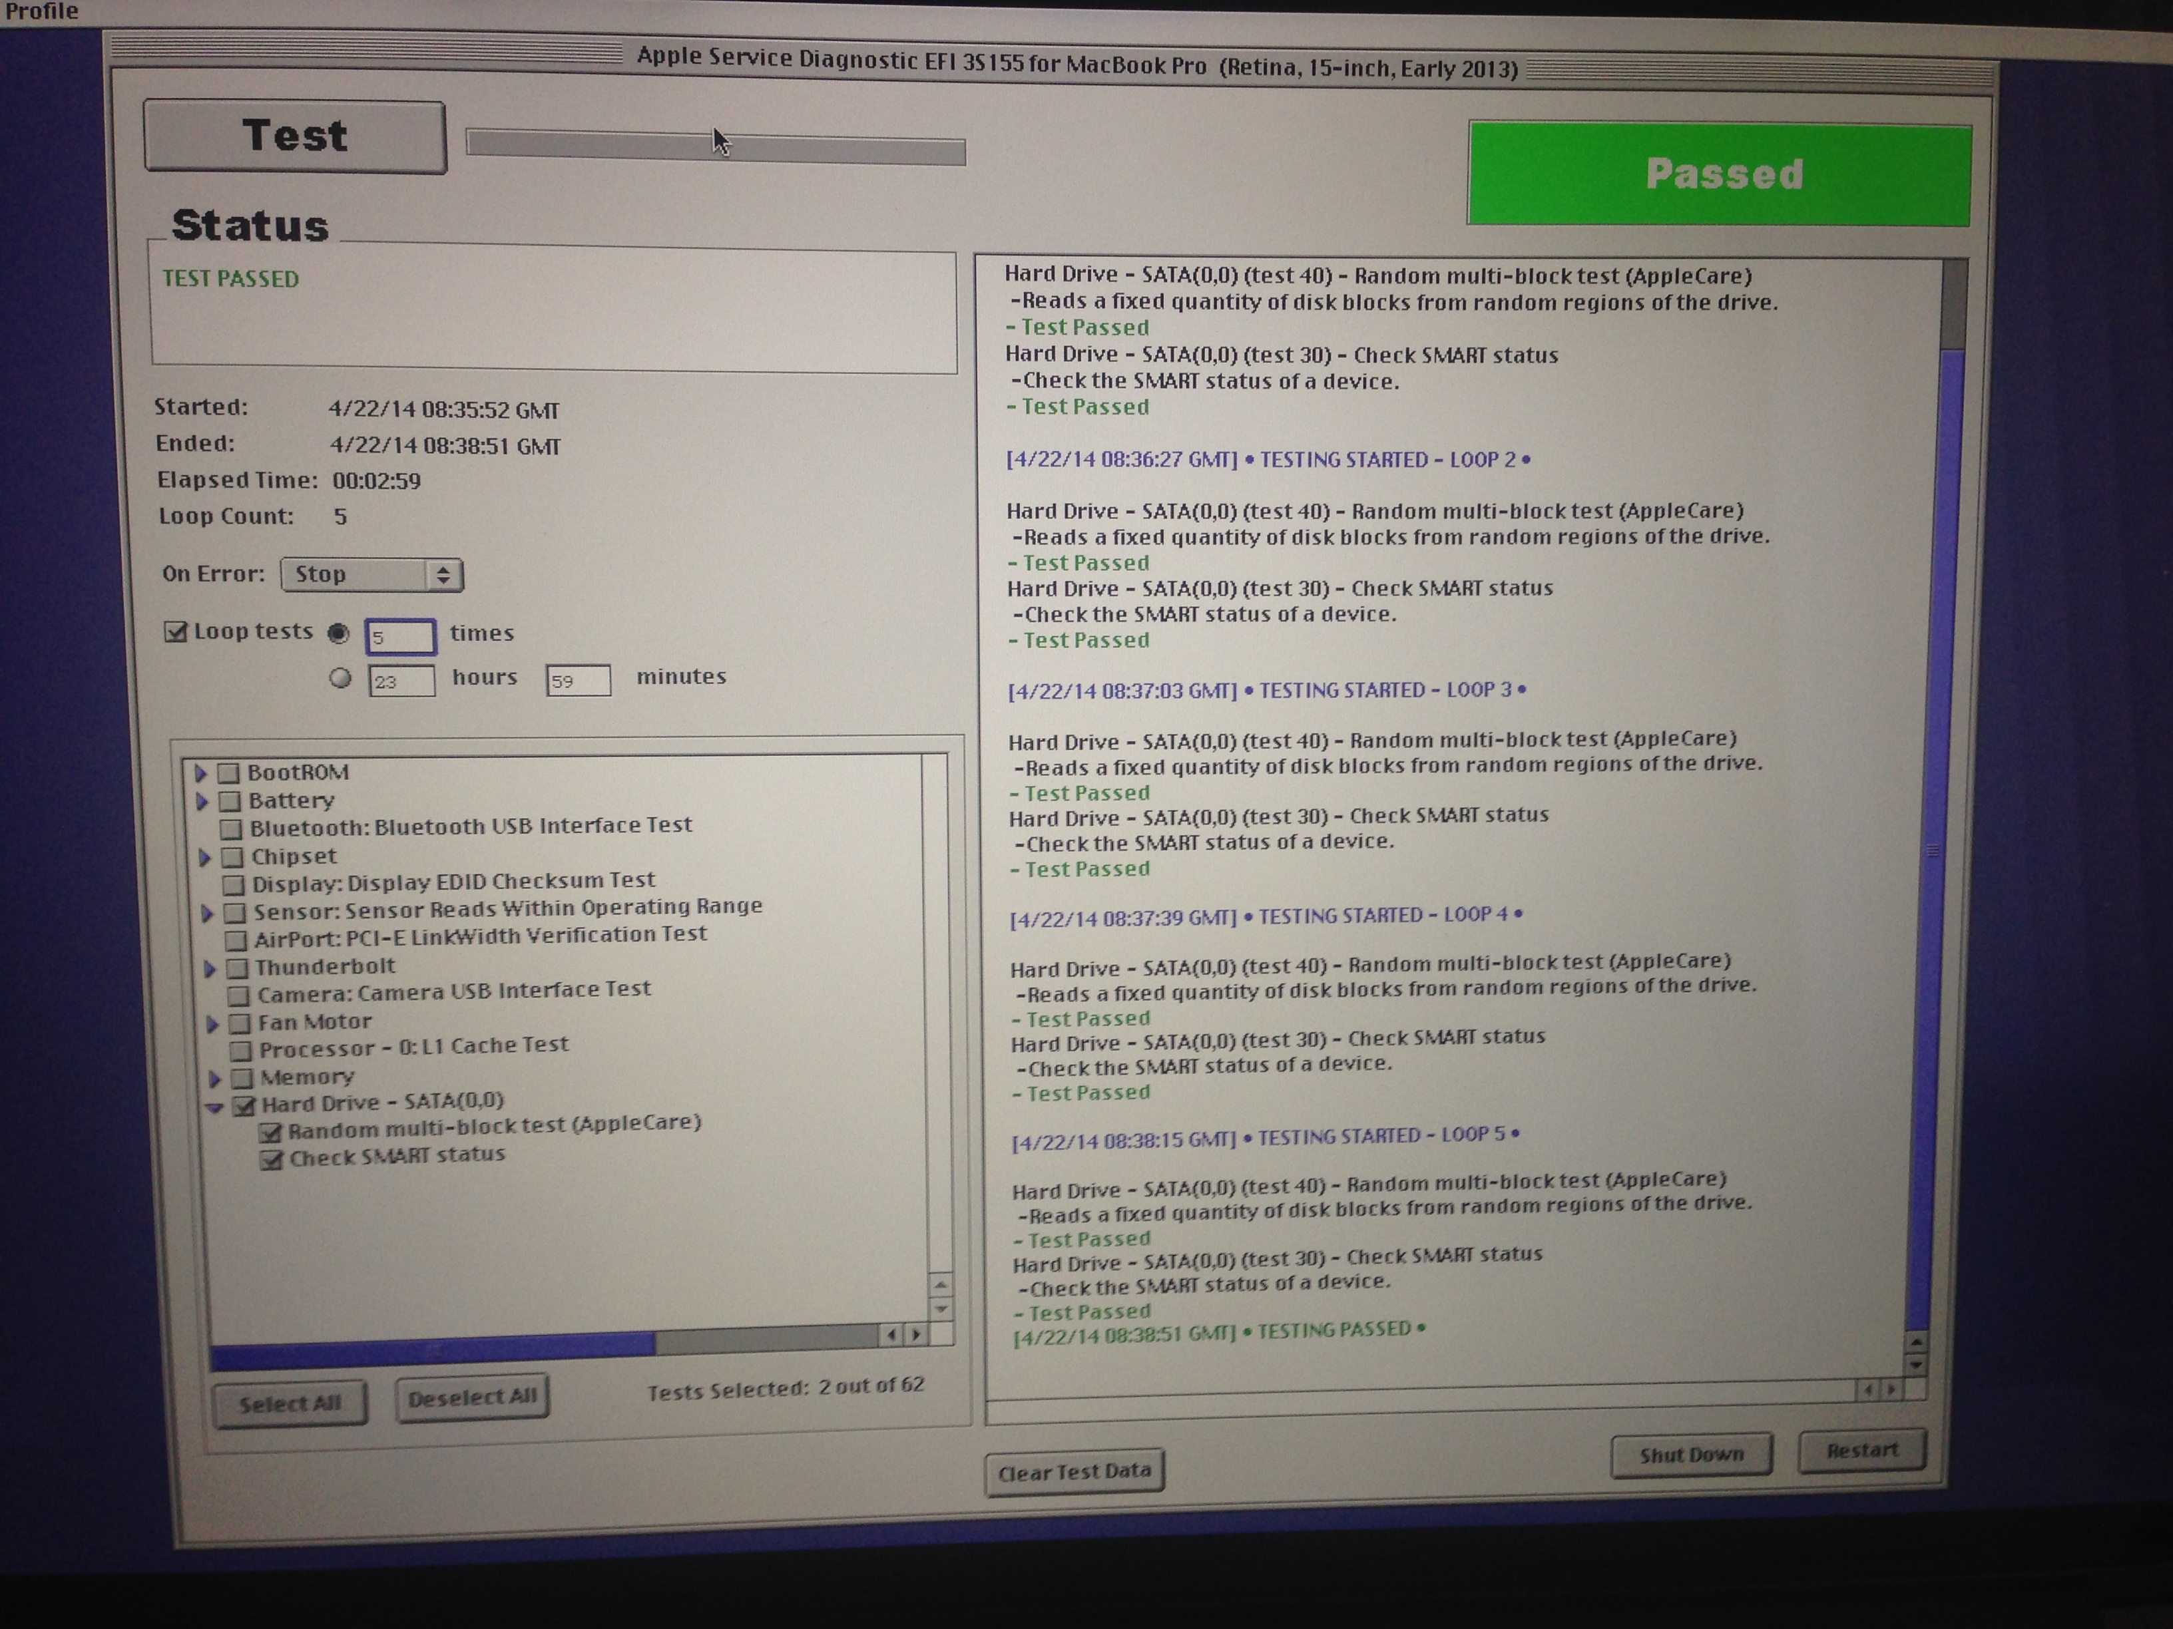
Task: Click Deselect All tests button
Action: pyautogui.click(x=471, y=1397)
